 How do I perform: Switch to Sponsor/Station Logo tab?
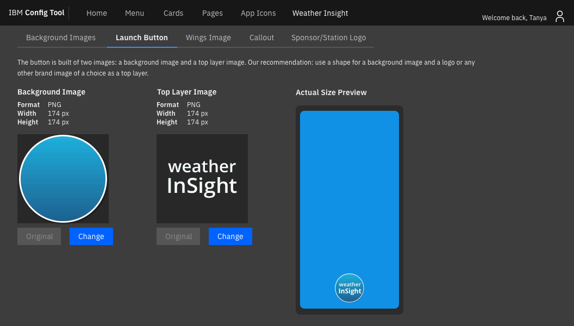pyautogui.click(x=329, y=37)
